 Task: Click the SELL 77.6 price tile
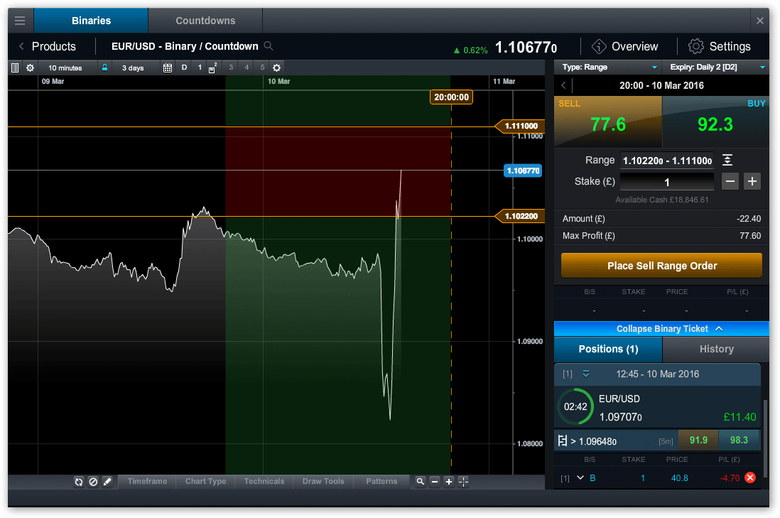tap(608, 122)
